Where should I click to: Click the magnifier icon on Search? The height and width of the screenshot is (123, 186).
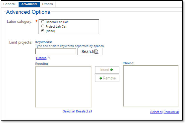(96, 52)
